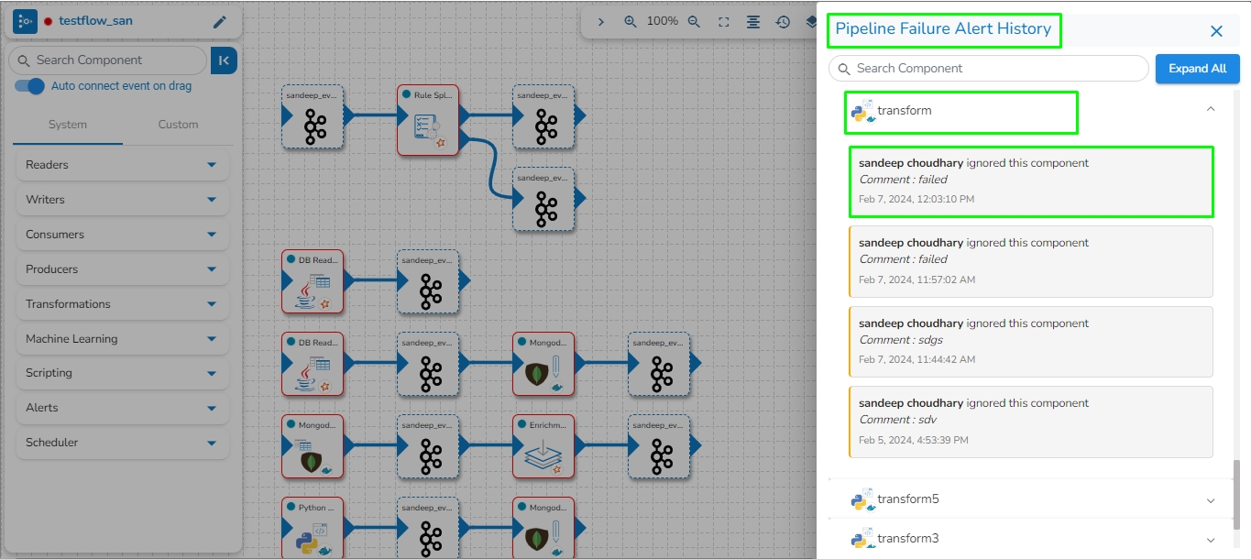1251x559 pixels.
Task: Select DB Reader node connected to Mongodb writer
Action: (x=313, y=364)
